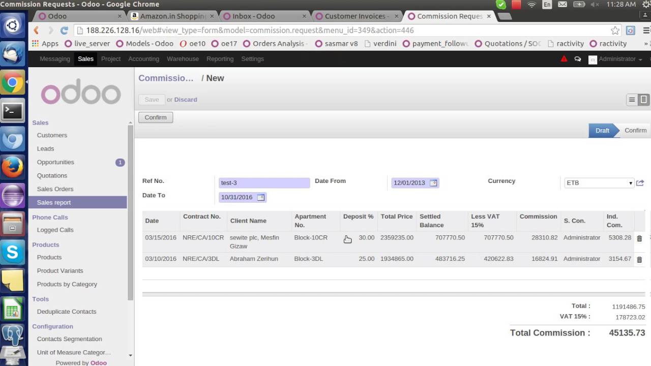Open pgAdmin elephant icon in dock

13,337
